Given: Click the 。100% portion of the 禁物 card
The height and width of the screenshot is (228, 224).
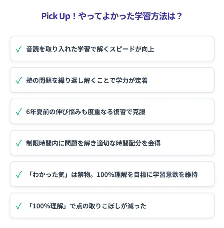Looking at the screenshot, I should tap(102, 175).
